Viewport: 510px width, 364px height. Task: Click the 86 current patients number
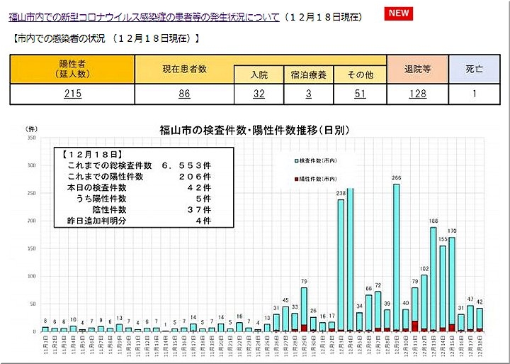pyautogui.click(x=184, y=93)
